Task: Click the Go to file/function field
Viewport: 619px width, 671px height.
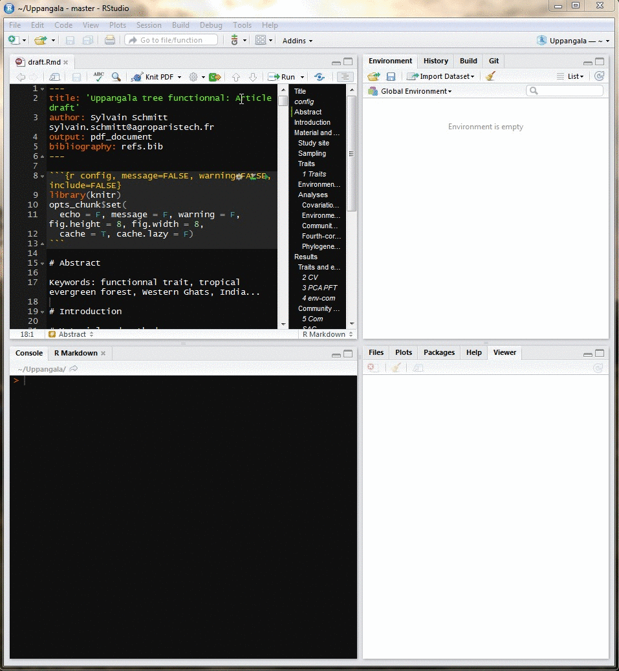Action: coord(171,40)
